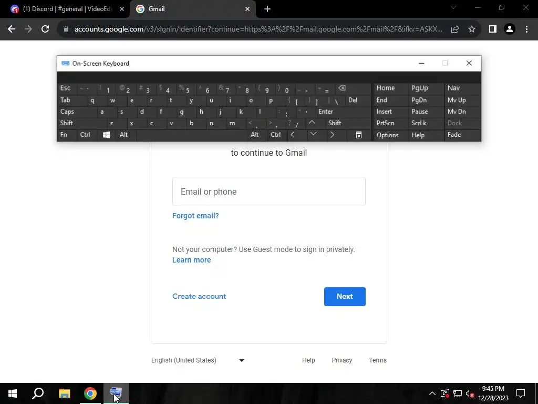The height and width of the screenshot is (404, 538).
Task: Toggle the Fn key on On-Screen Keyboard
Action: [x=67, y=135]
